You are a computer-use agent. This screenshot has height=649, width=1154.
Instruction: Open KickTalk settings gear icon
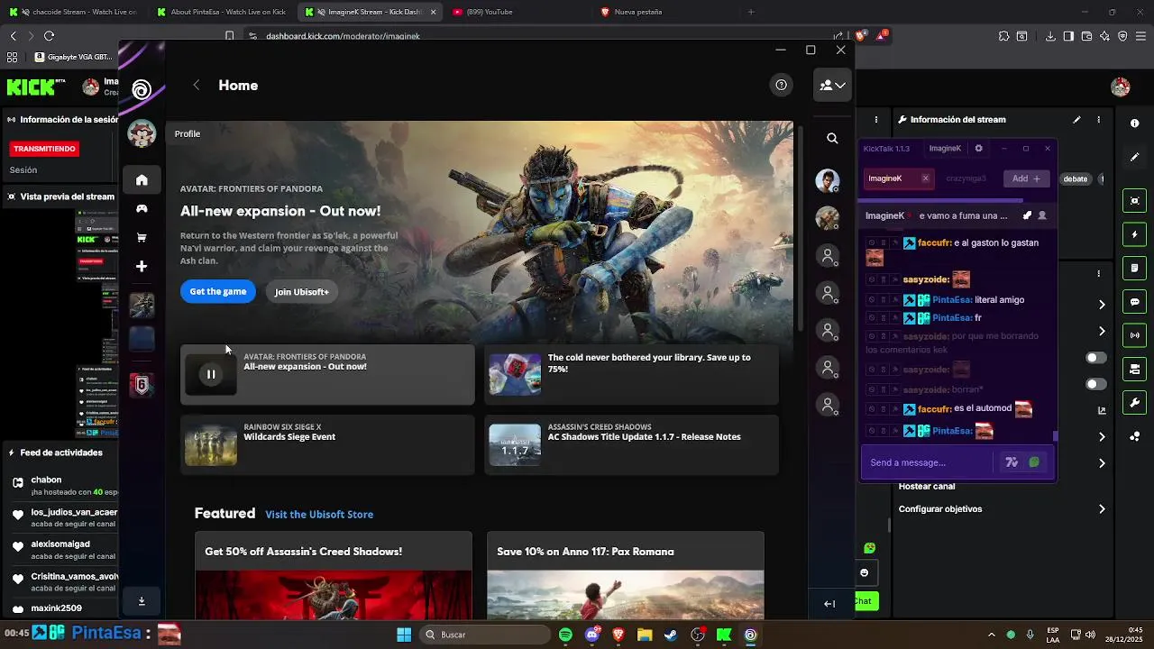(978, 148)
